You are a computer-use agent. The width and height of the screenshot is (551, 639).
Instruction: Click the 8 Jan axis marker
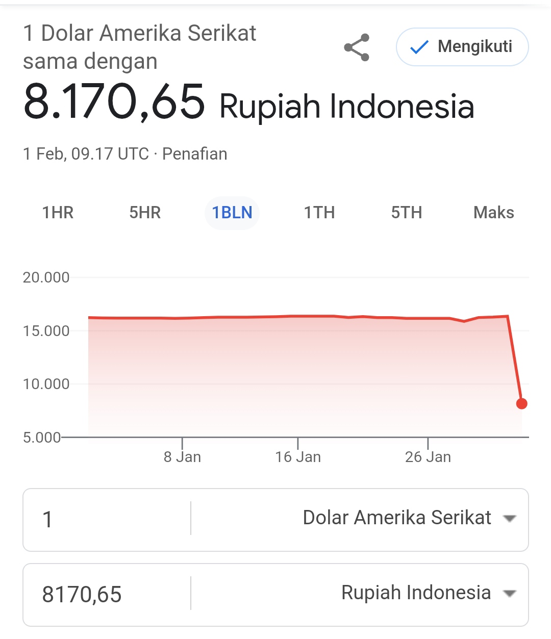(x=182, y=456)
